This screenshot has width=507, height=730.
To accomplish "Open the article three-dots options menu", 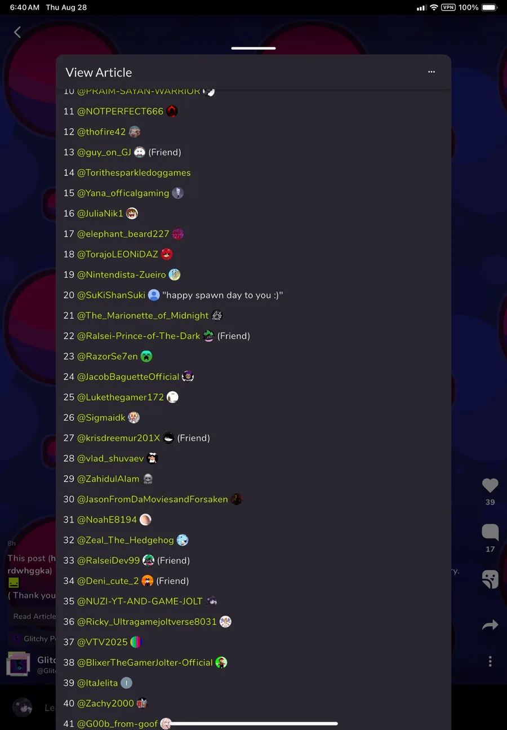I will [432, 72].
